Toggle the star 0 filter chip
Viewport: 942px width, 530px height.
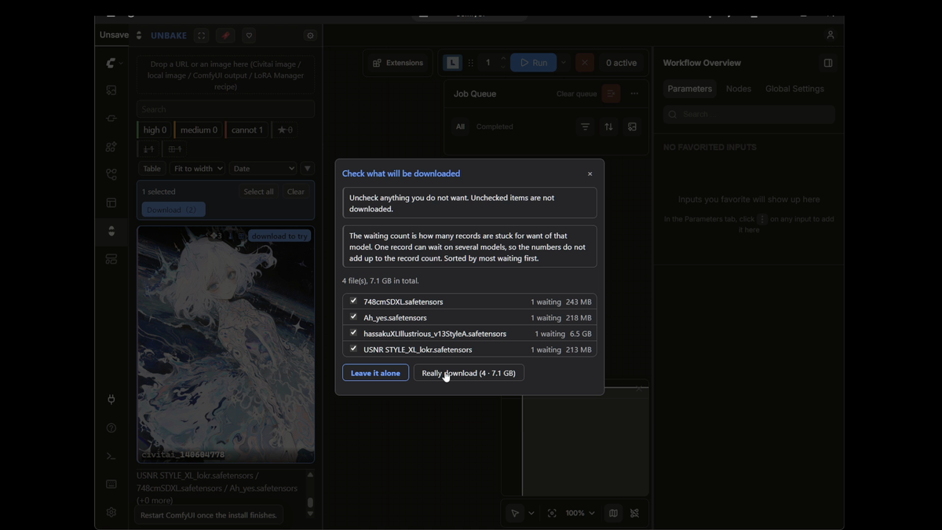pyautogui.click(x=285, y=130)
